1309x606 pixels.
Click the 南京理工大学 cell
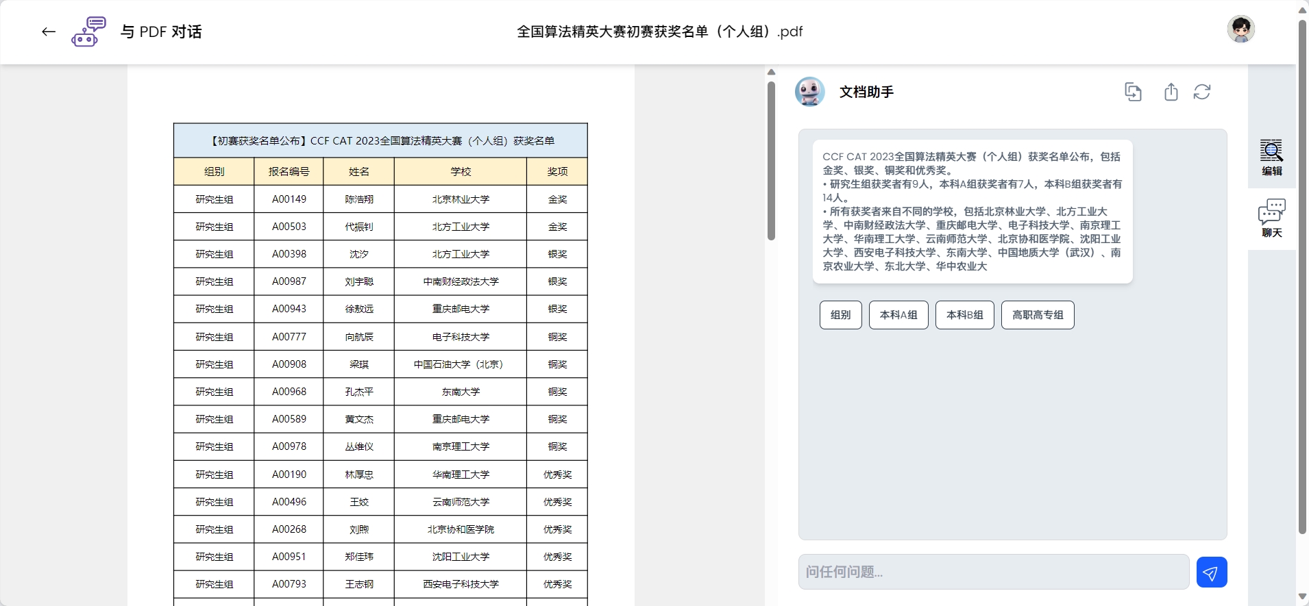click(x=461, y=446)
